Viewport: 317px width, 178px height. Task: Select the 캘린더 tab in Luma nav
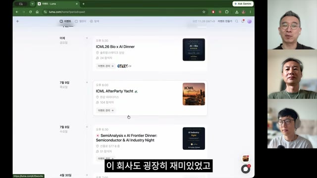[x=80, y=21]
